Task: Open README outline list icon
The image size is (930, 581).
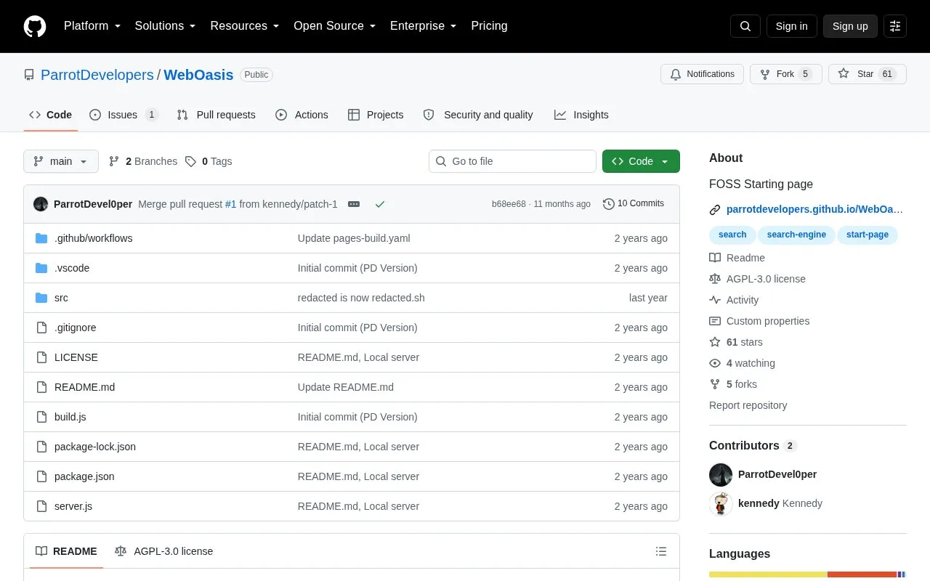Action: click(661, 551)
